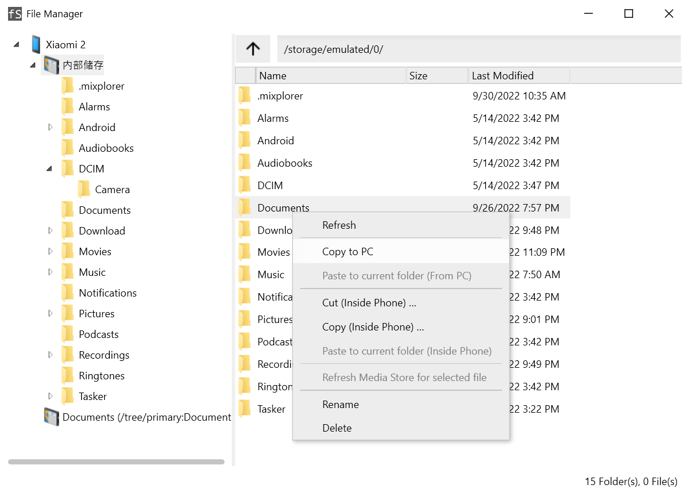This screenshot has height=500, width=690.
Task: Click the '15 Folder(s), 0 File(s)' status text
Action: (x=631, y=482)
